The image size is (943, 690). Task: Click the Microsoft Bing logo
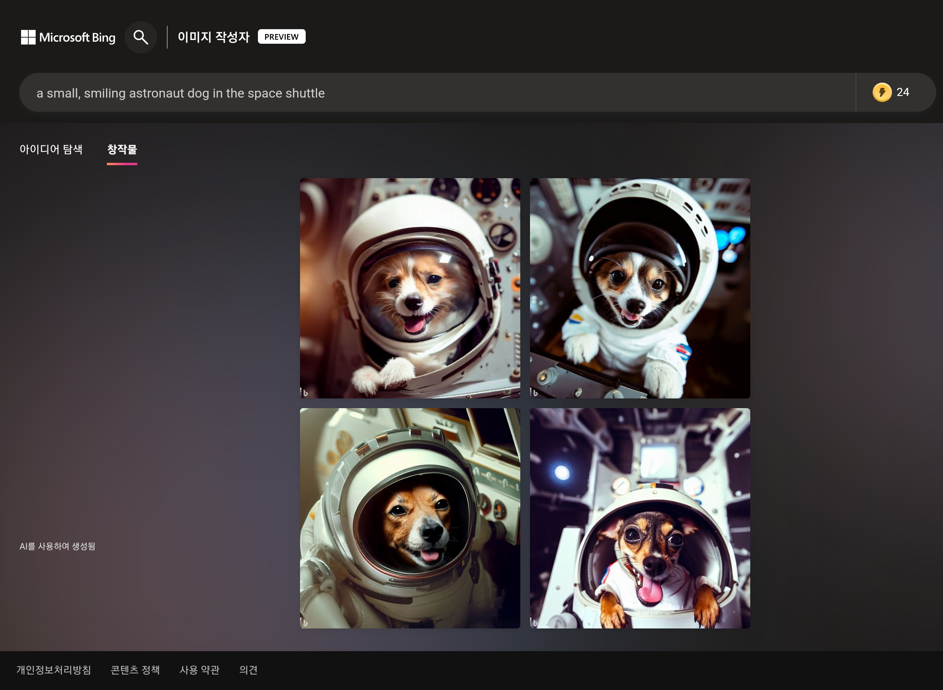click(68, 37)
